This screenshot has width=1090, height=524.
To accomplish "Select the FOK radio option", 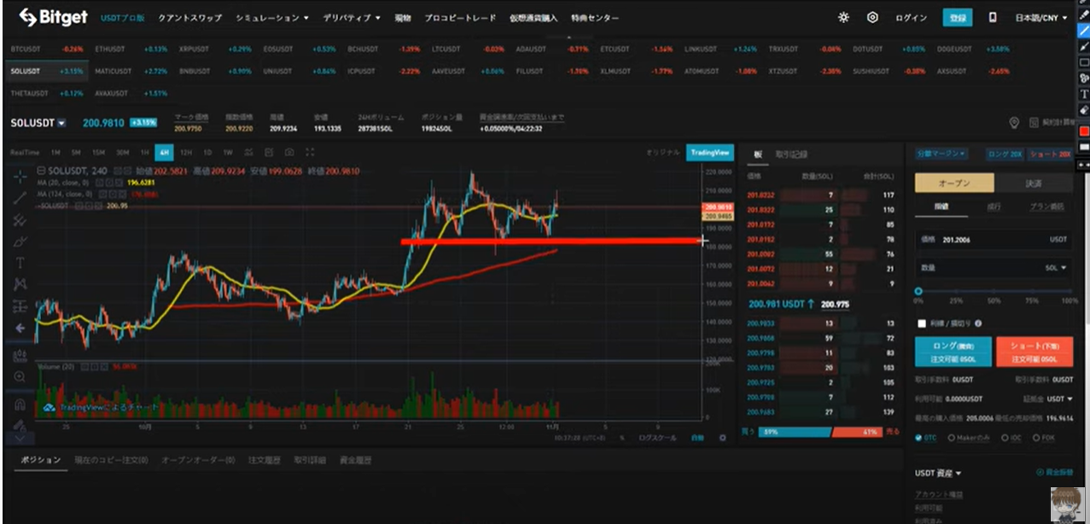I will 1044,438.
